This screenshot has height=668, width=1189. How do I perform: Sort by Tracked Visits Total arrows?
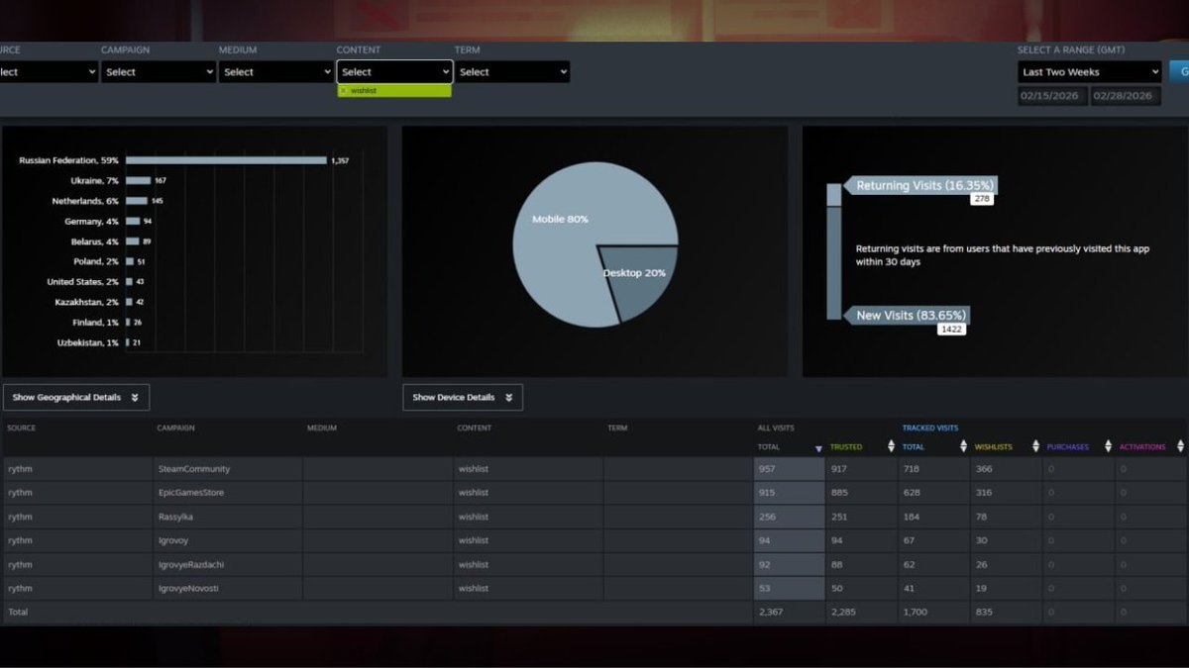[x=963, y=446]
